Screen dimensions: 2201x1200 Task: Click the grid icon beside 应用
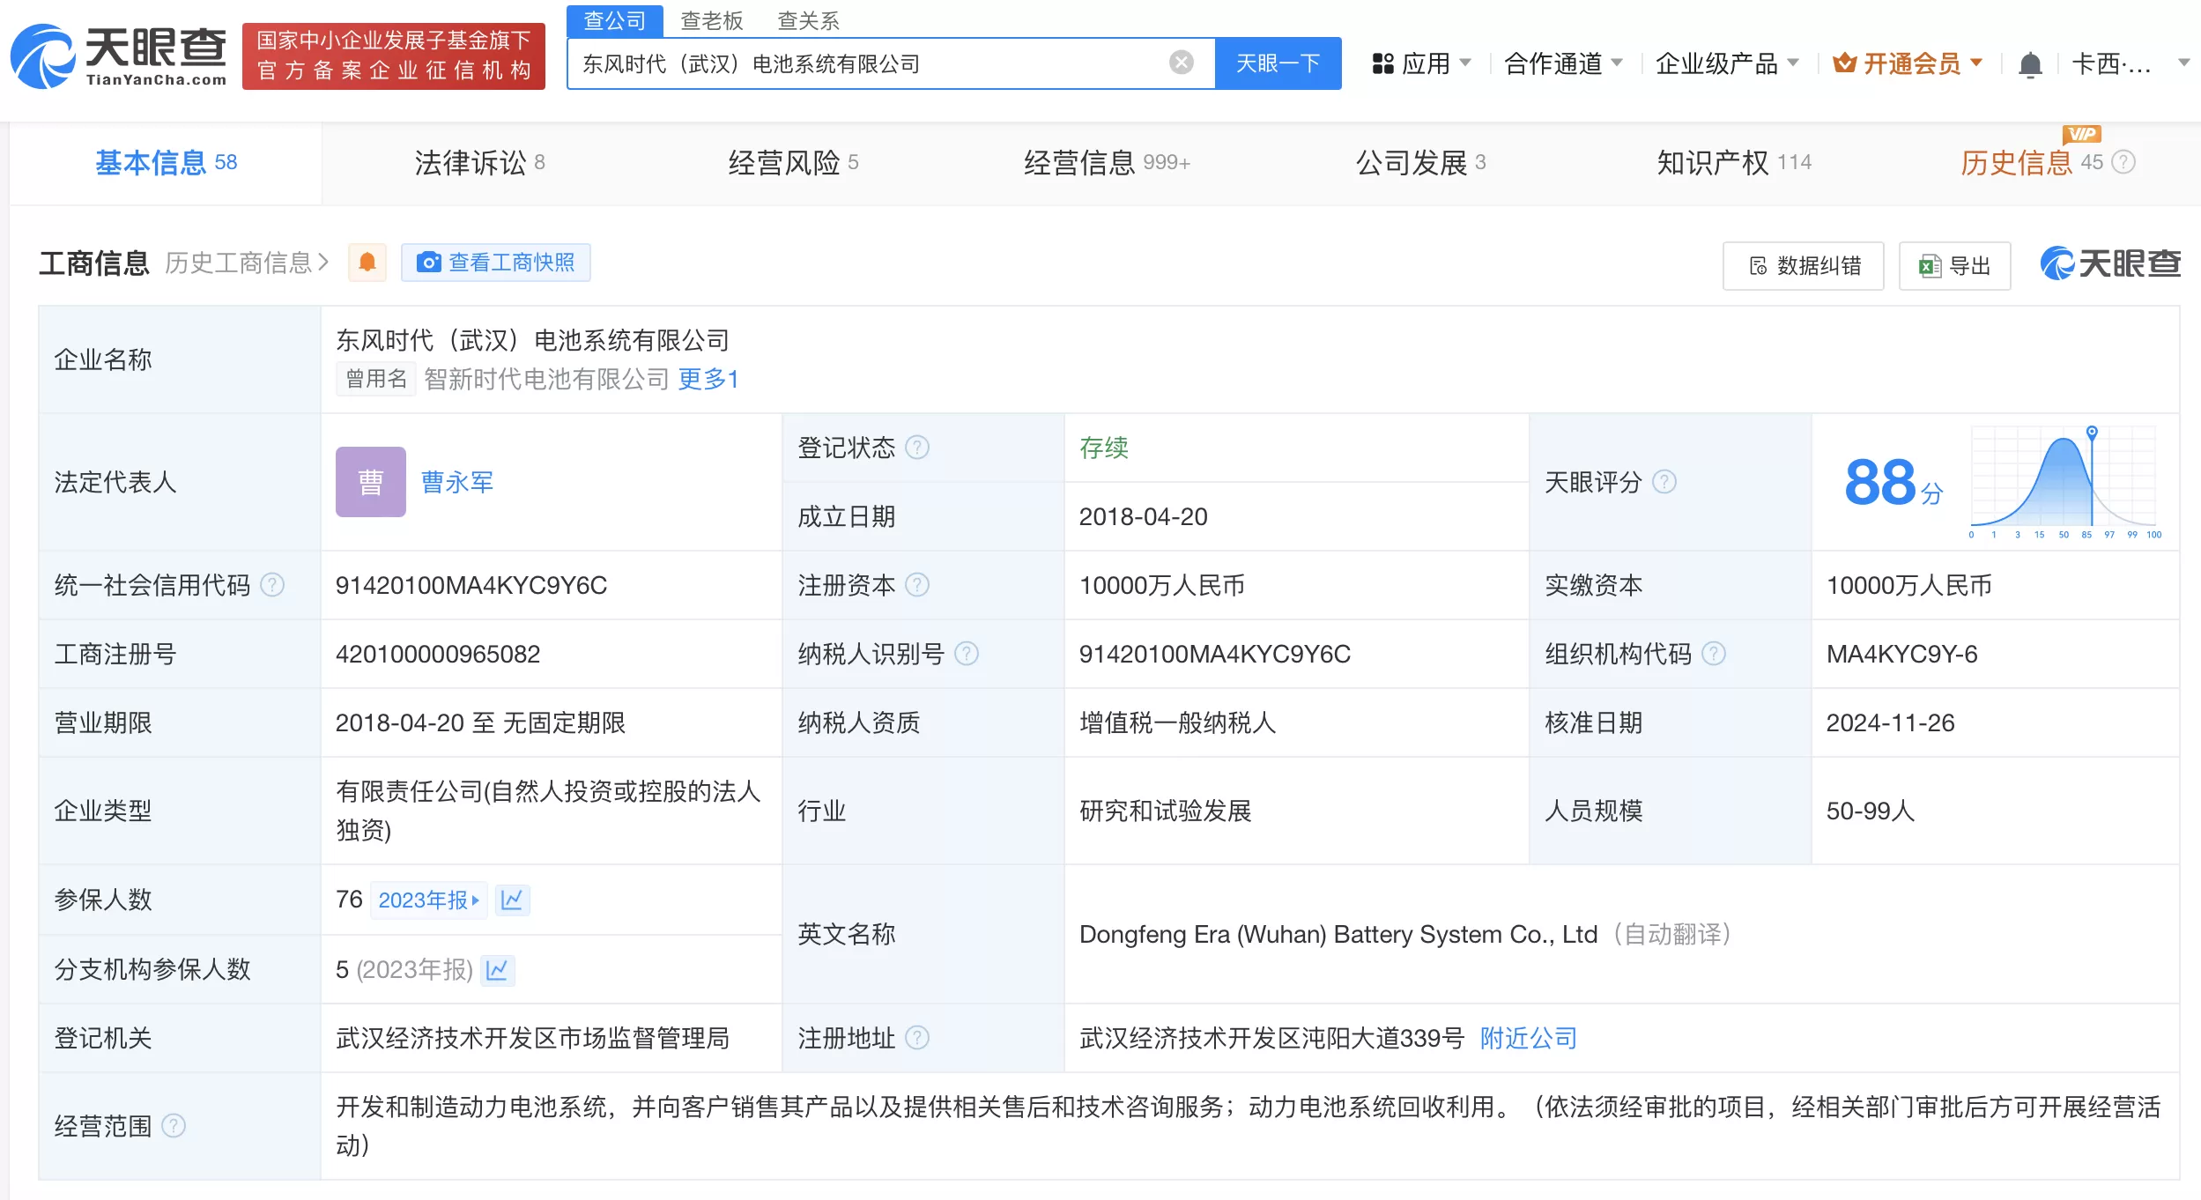1382,63
